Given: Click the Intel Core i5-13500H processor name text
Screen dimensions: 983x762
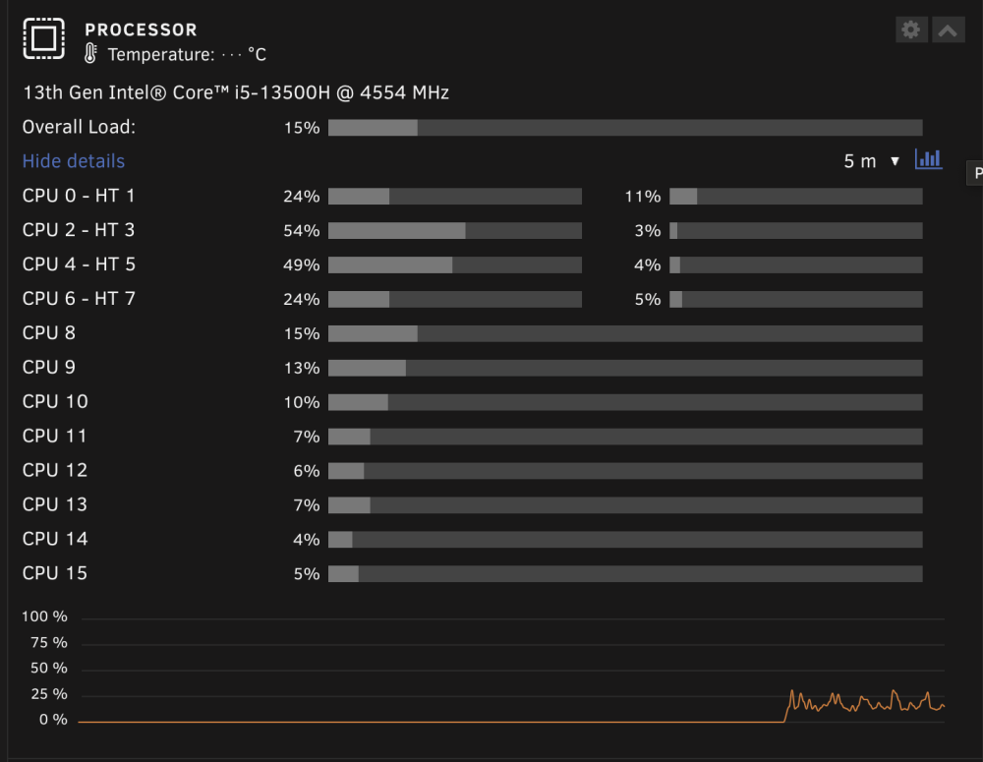Looking at the screenshot, I should [236, 92].
